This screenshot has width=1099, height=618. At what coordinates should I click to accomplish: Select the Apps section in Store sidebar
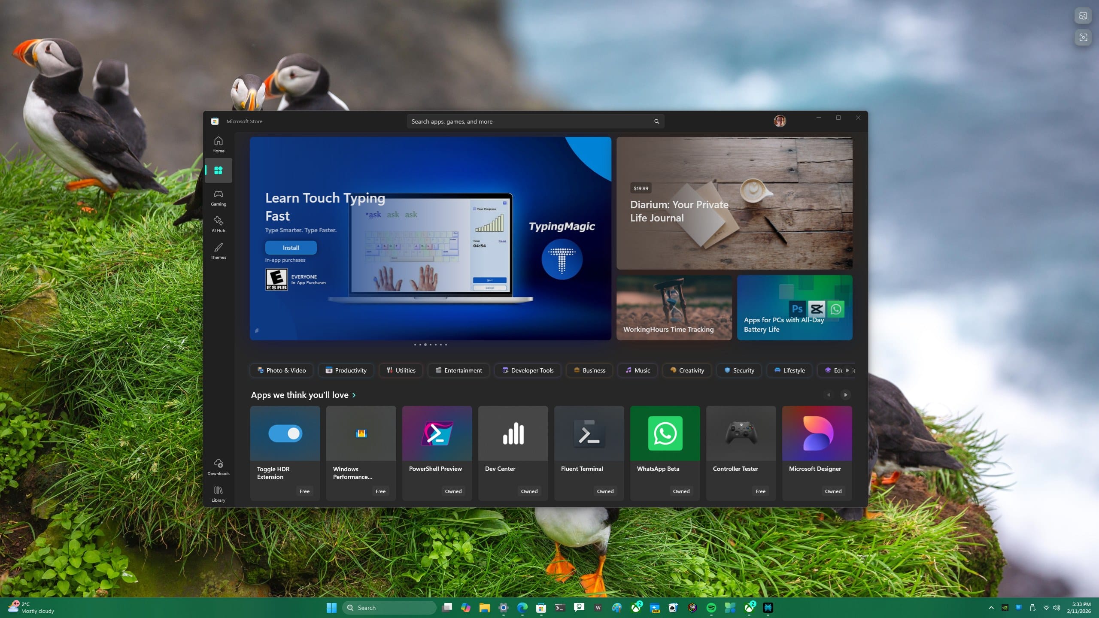click(x=218, y=170)
